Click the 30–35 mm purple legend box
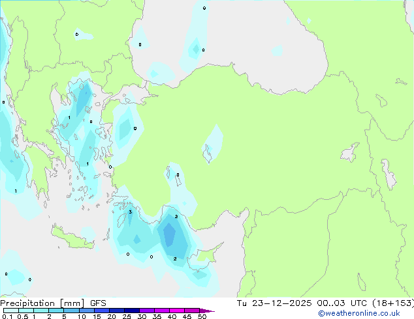Screen dimensions: 414x319 coord(147,311)
